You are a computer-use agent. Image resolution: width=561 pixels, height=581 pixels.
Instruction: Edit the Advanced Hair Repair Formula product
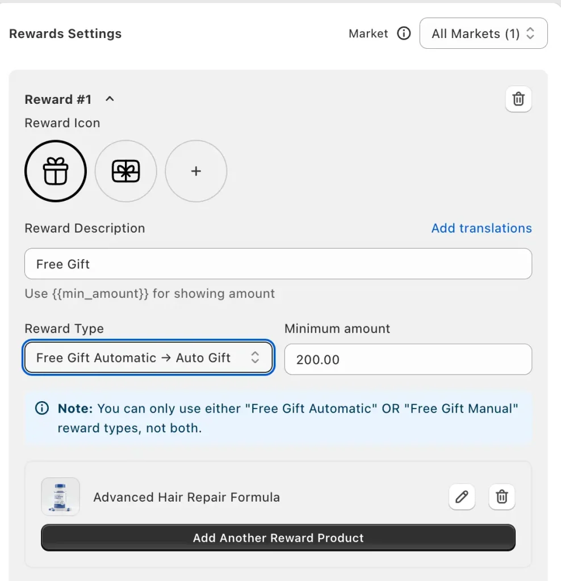coord(462,496)
